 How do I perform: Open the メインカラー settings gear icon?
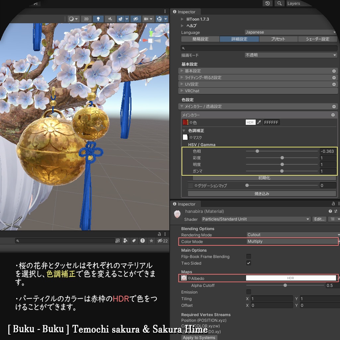coord(333,115)
